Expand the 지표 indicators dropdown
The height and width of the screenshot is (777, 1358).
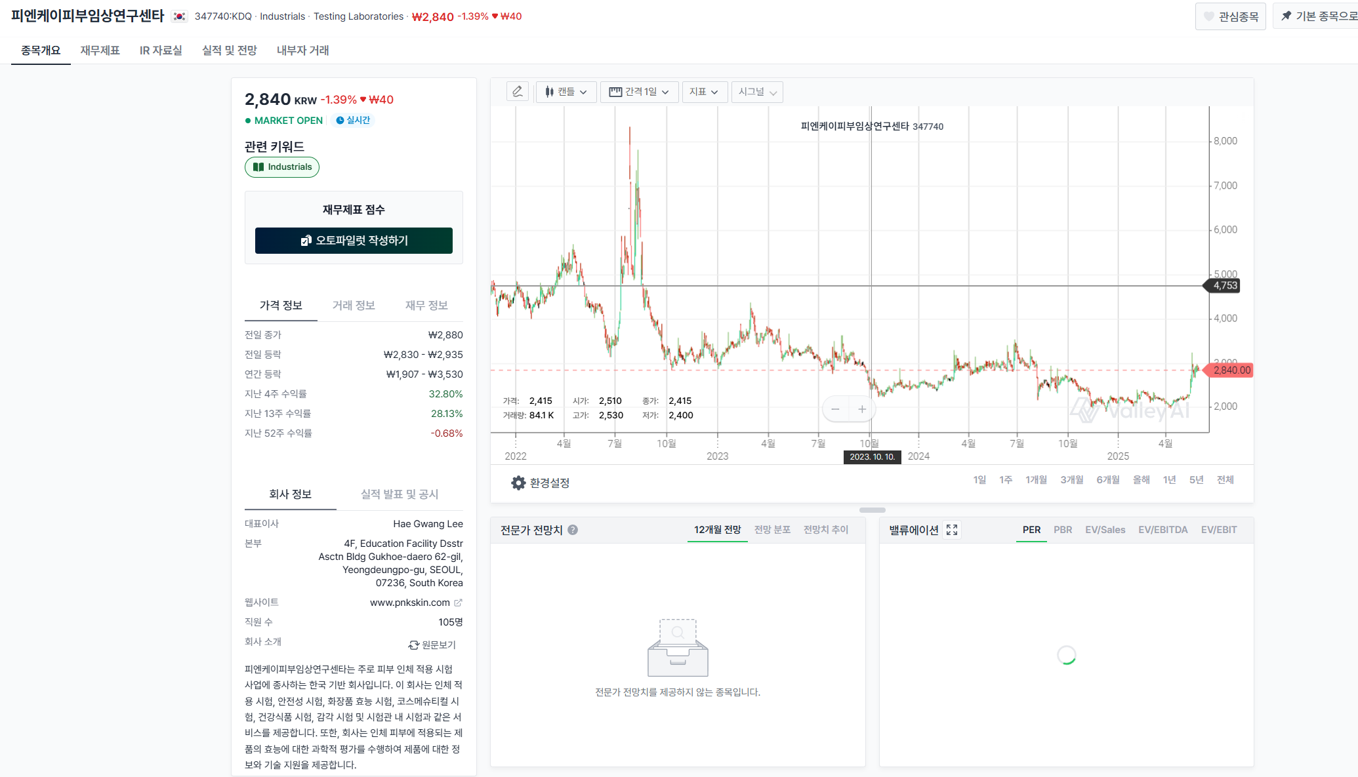704,92
